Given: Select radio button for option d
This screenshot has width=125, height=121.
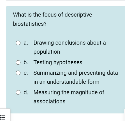Looking at the screenshot, I should coord(18,92).
